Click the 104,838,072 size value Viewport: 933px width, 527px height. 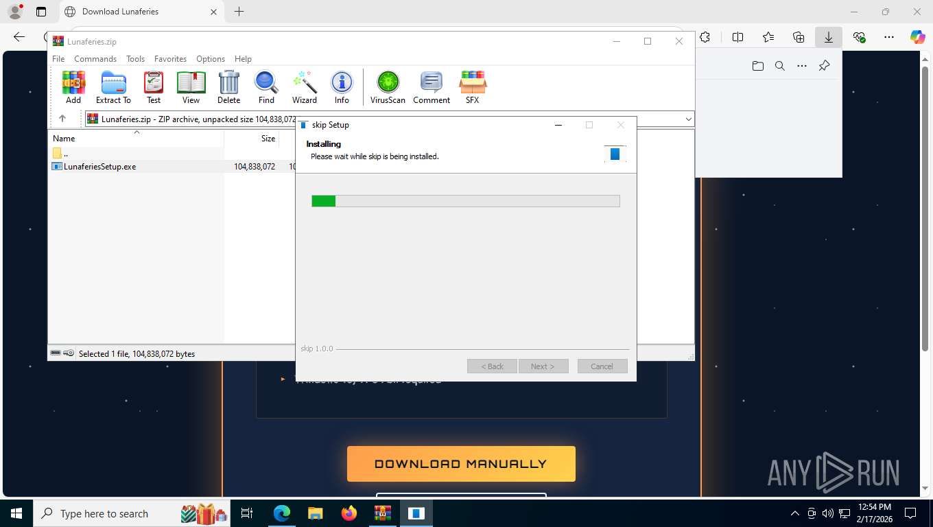(255, 166)
